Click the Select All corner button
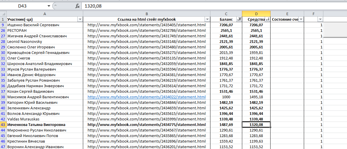The height and width of the screenshot is (149, 347). [3, 14]
